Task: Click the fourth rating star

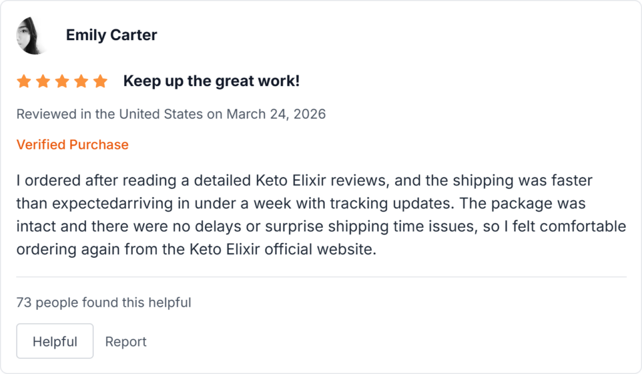Action: click(81, 82)
